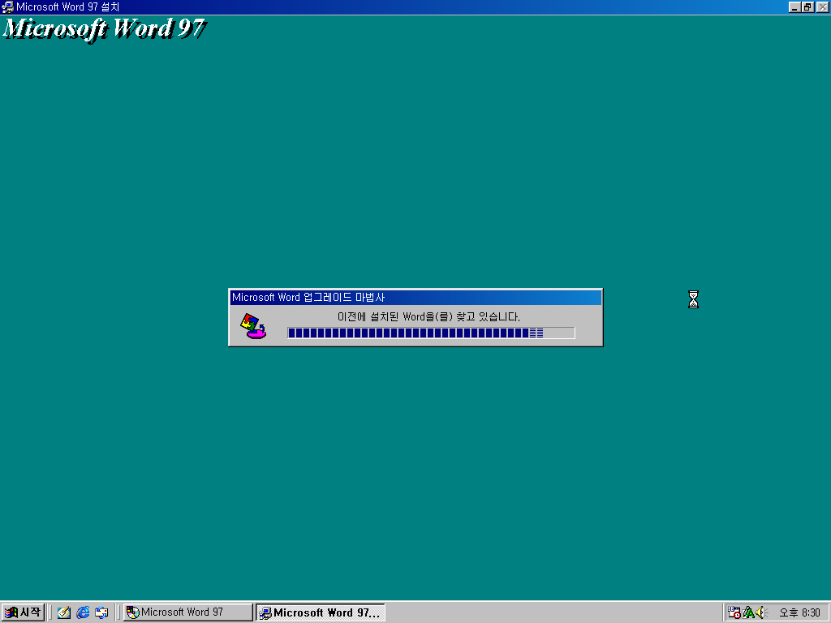Image resolution: width=831 pixels, height=623 pixels.
Task: Restore down the Word 97 setup window
Action: 807,6
